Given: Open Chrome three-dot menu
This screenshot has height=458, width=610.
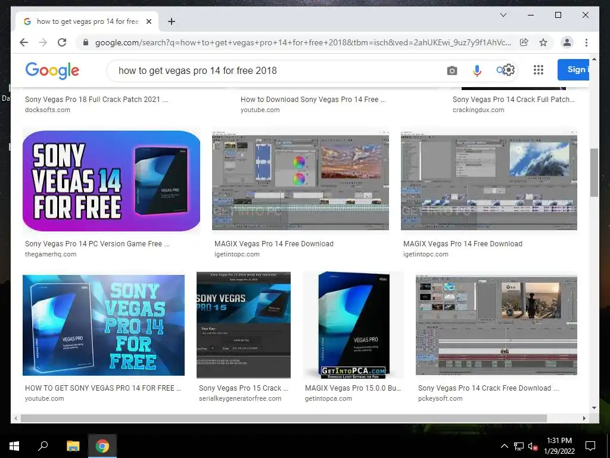Looking at the screenshot, I should [586, 42].
